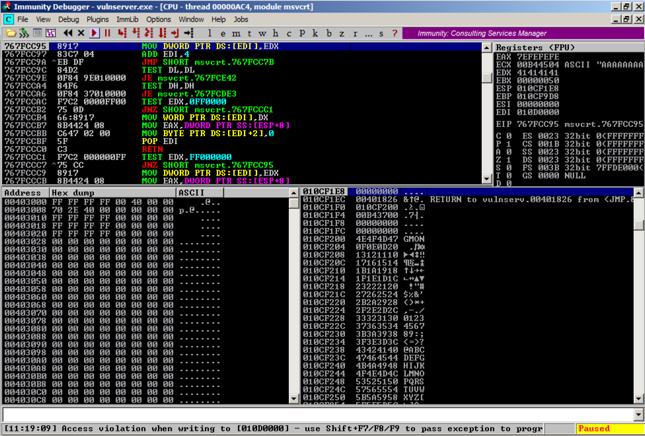
Task: Click the Open file folder icon
Action: tap(10, 33)
